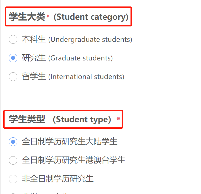
Task: Pick the cut-off fourth student type radio
Action: [x=13, y=193]
